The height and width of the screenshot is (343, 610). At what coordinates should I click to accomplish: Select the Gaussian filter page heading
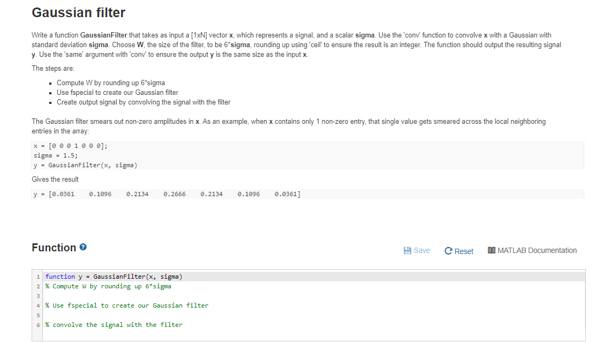pos(78,12)
